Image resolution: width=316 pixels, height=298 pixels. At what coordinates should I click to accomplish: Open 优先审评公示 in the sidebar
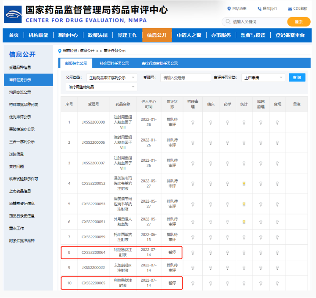(x=20, y=117)
